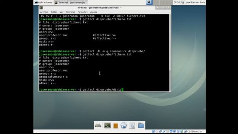238x134 pixels.
Task: Click the top '-rw-rw-r--+' file listing line
Action: pos(92,16)
